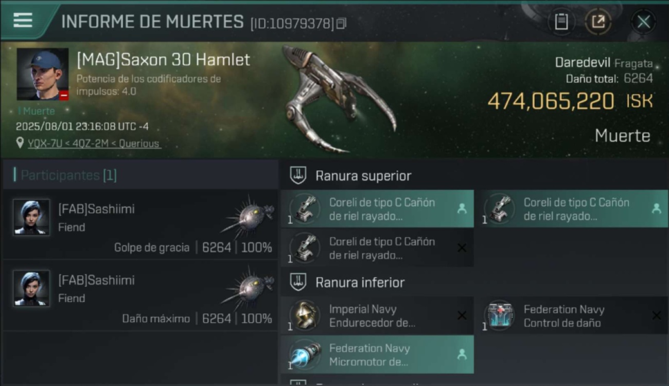Screen dimensions: 669x386
Task: Close the Informe de Muertes window
Action: pos(643,22)
